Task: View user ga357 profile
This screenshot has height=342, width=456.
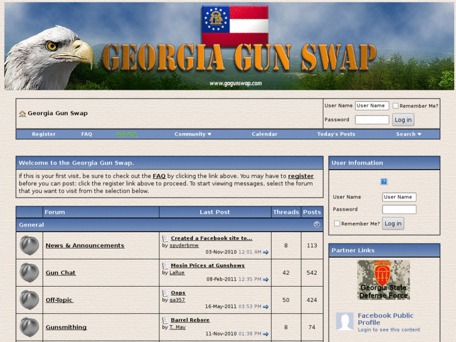Action: [x=178, y=300]
